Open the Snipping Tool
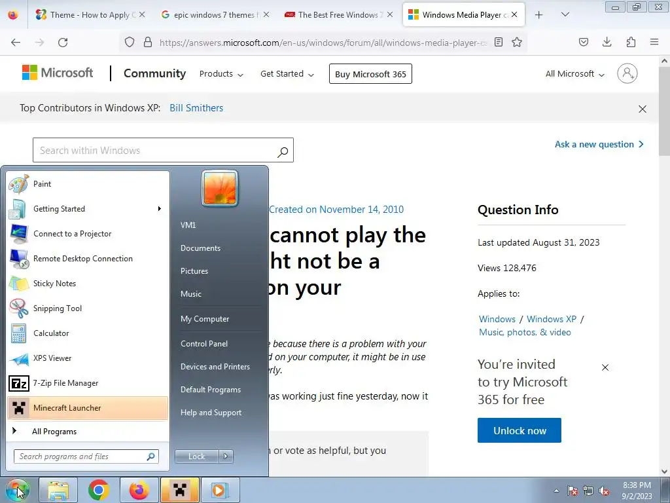Image resolution: width=670 pixels, height=503 pixels. (x=88, y=308)
